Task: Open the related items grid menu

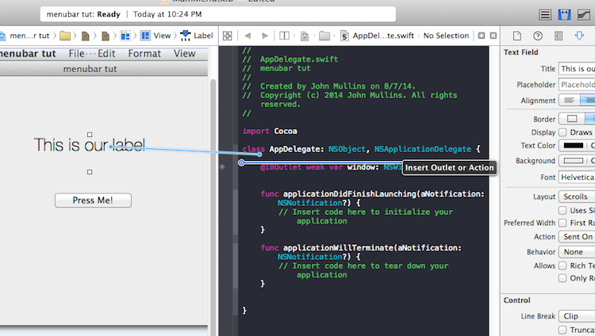Action: click(x=227, y=36)
